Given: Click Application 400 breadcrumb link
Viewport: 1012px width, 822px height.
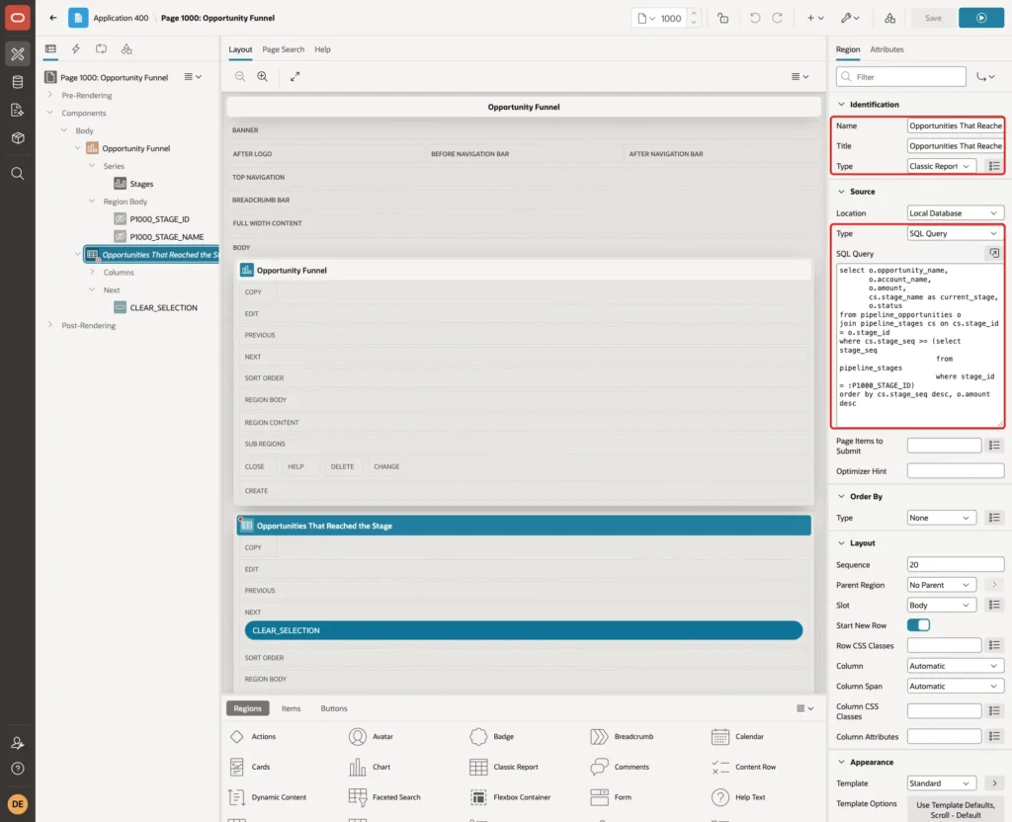Looking at the screenshot, I should tap(121, 18).
